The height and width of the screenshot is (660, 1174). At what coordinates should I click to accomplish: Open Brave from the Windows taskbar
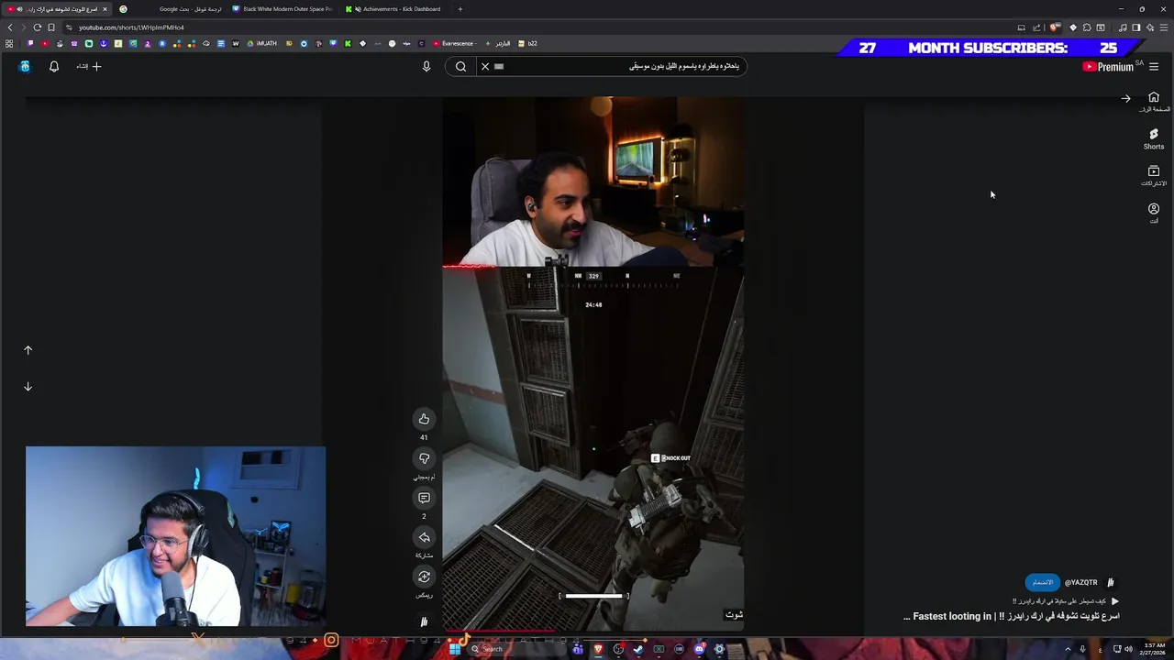click(x=598, y=649)
